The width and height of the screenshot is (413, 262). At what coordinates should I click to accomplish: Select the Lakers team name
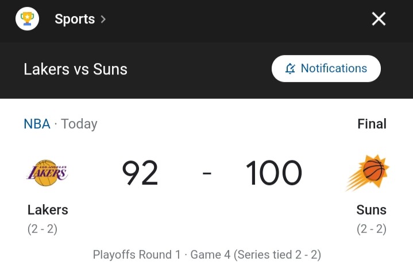(x=48, y=210)
